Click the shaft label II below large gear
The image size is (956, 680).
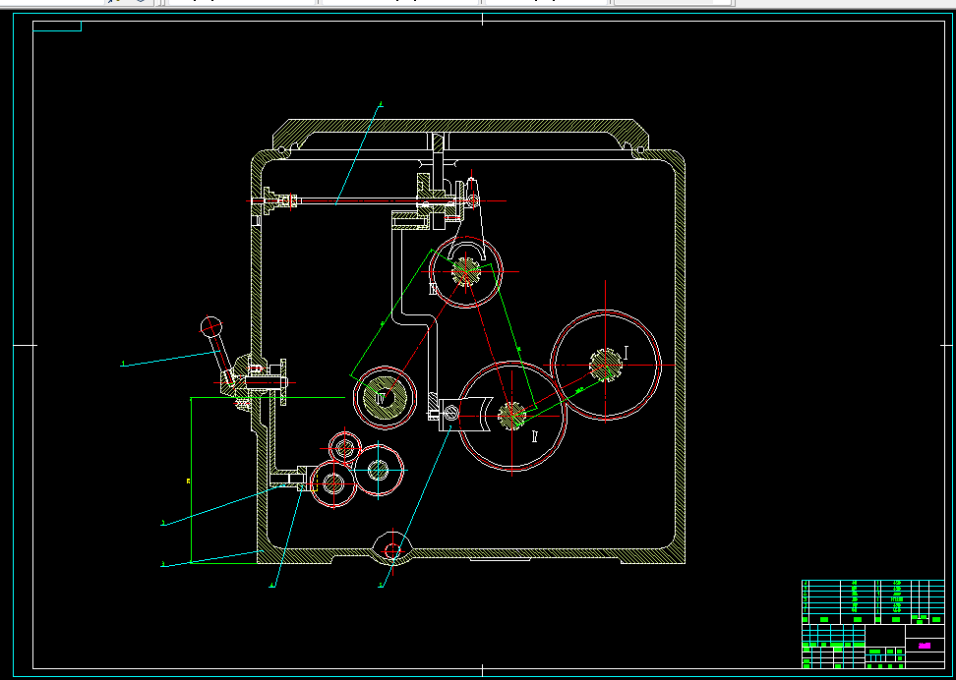[535, 436]
